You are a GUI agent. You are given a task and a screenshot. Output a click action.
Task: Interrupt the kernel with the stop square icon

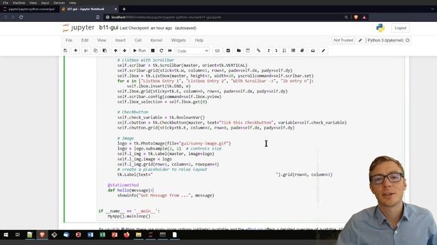point(153,50)
